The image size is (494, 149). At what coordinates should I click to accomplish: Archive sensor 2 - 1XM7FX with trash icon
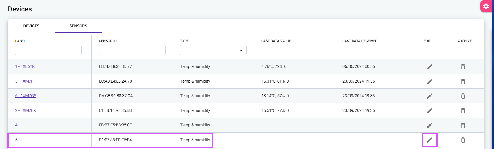(x=463, y=110)
